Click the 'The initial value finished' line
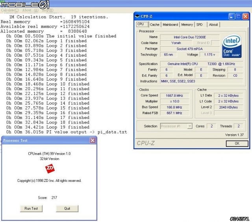Viewport: 252px width, 222px height. click(61, 36)
